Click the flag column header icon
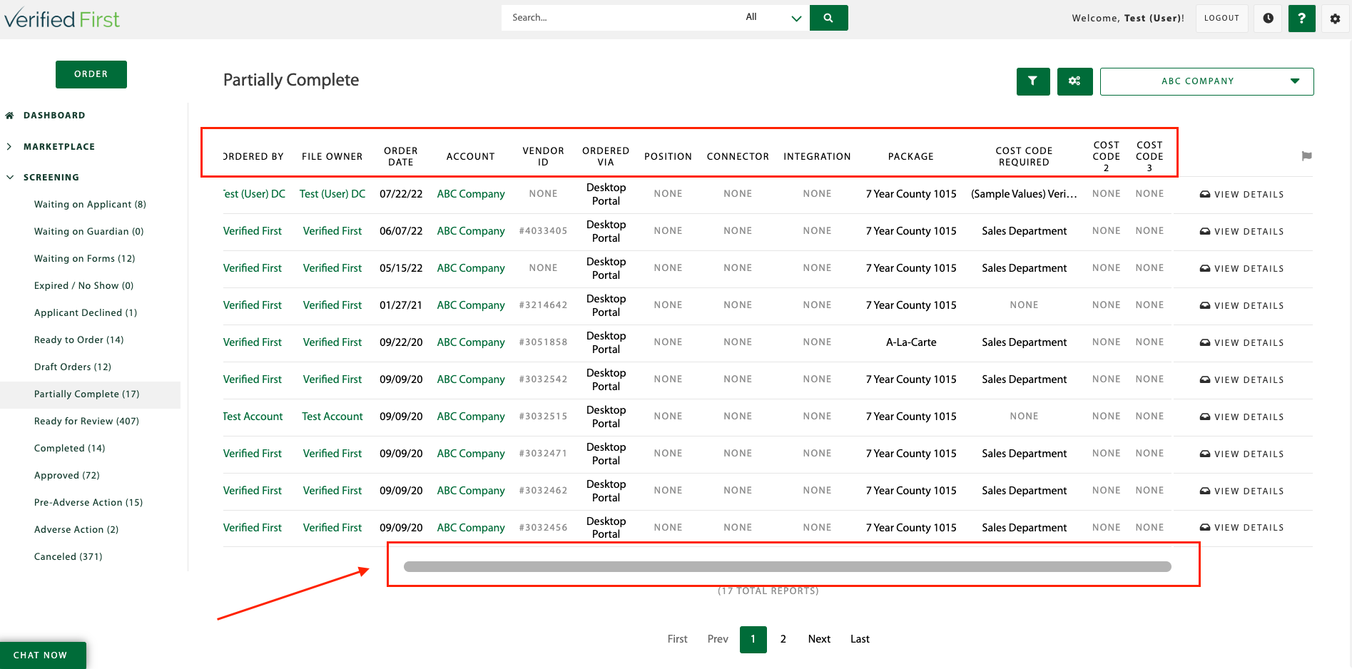 (1306, 156)
